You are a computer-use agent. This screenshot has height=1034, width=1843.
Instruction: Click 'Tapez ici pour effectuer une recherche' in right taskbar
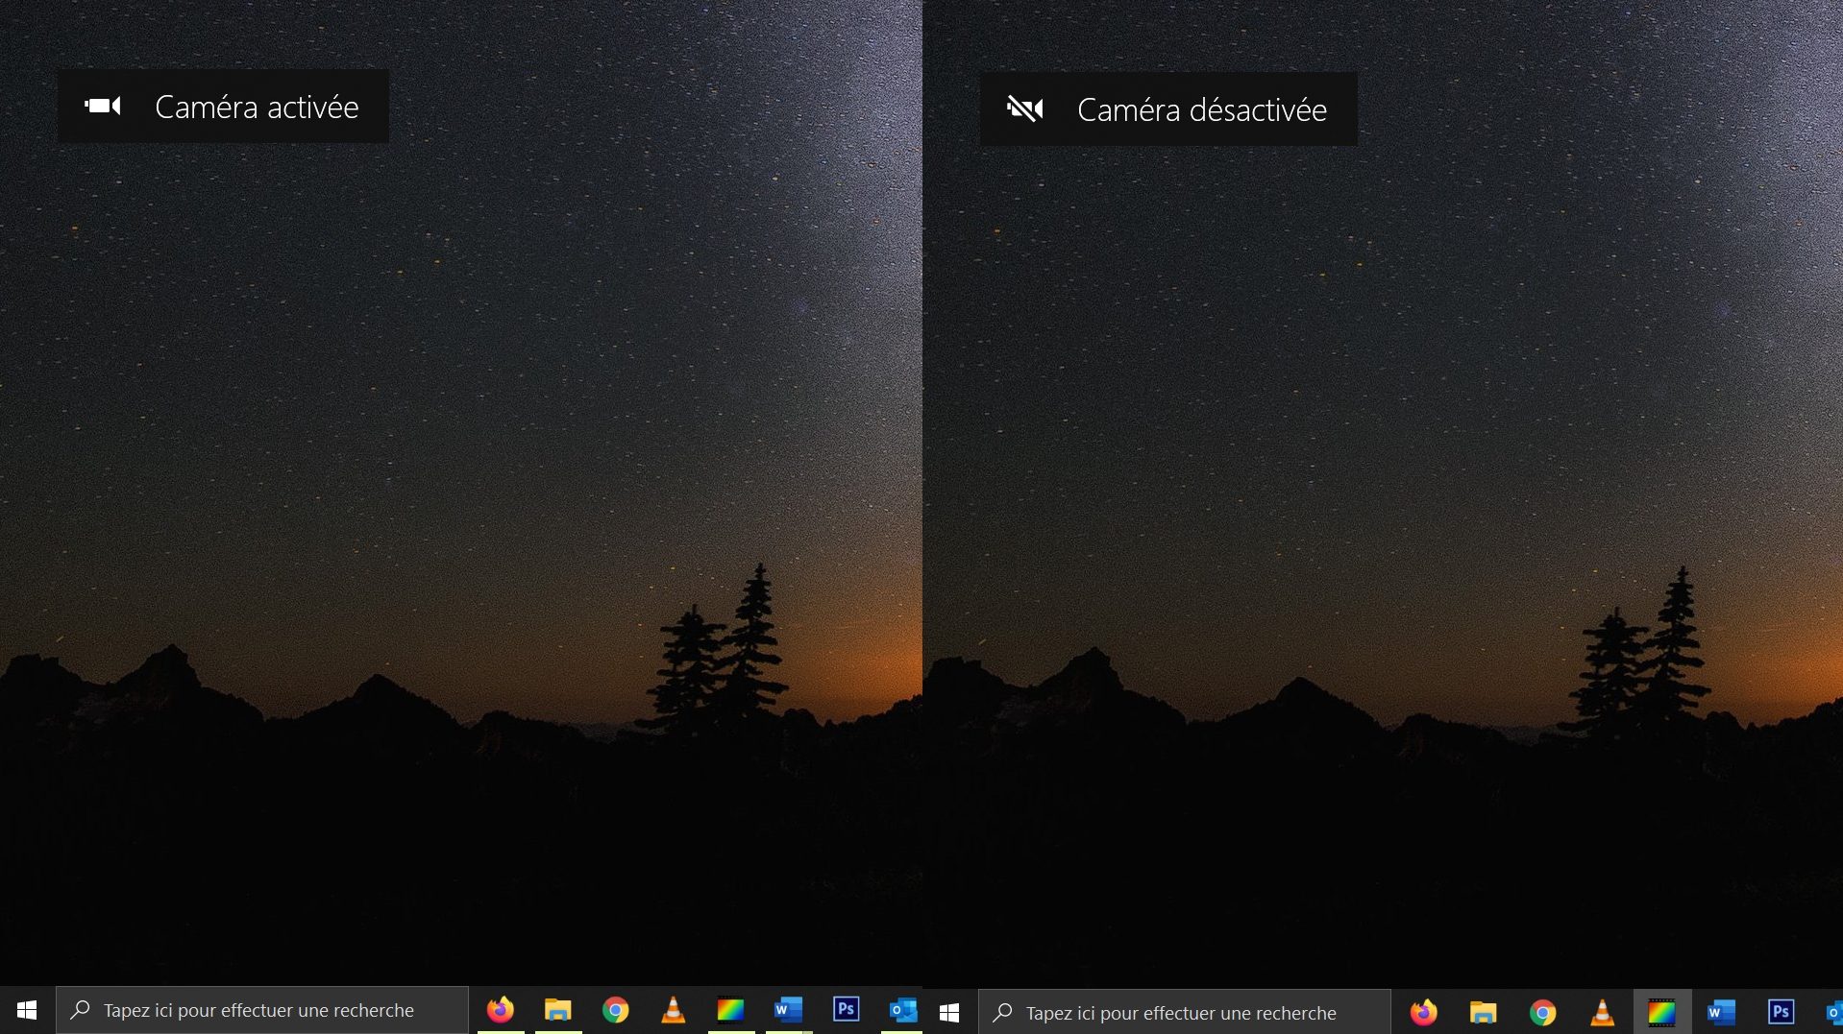pyautogui.click(x=1181, y=1013)
